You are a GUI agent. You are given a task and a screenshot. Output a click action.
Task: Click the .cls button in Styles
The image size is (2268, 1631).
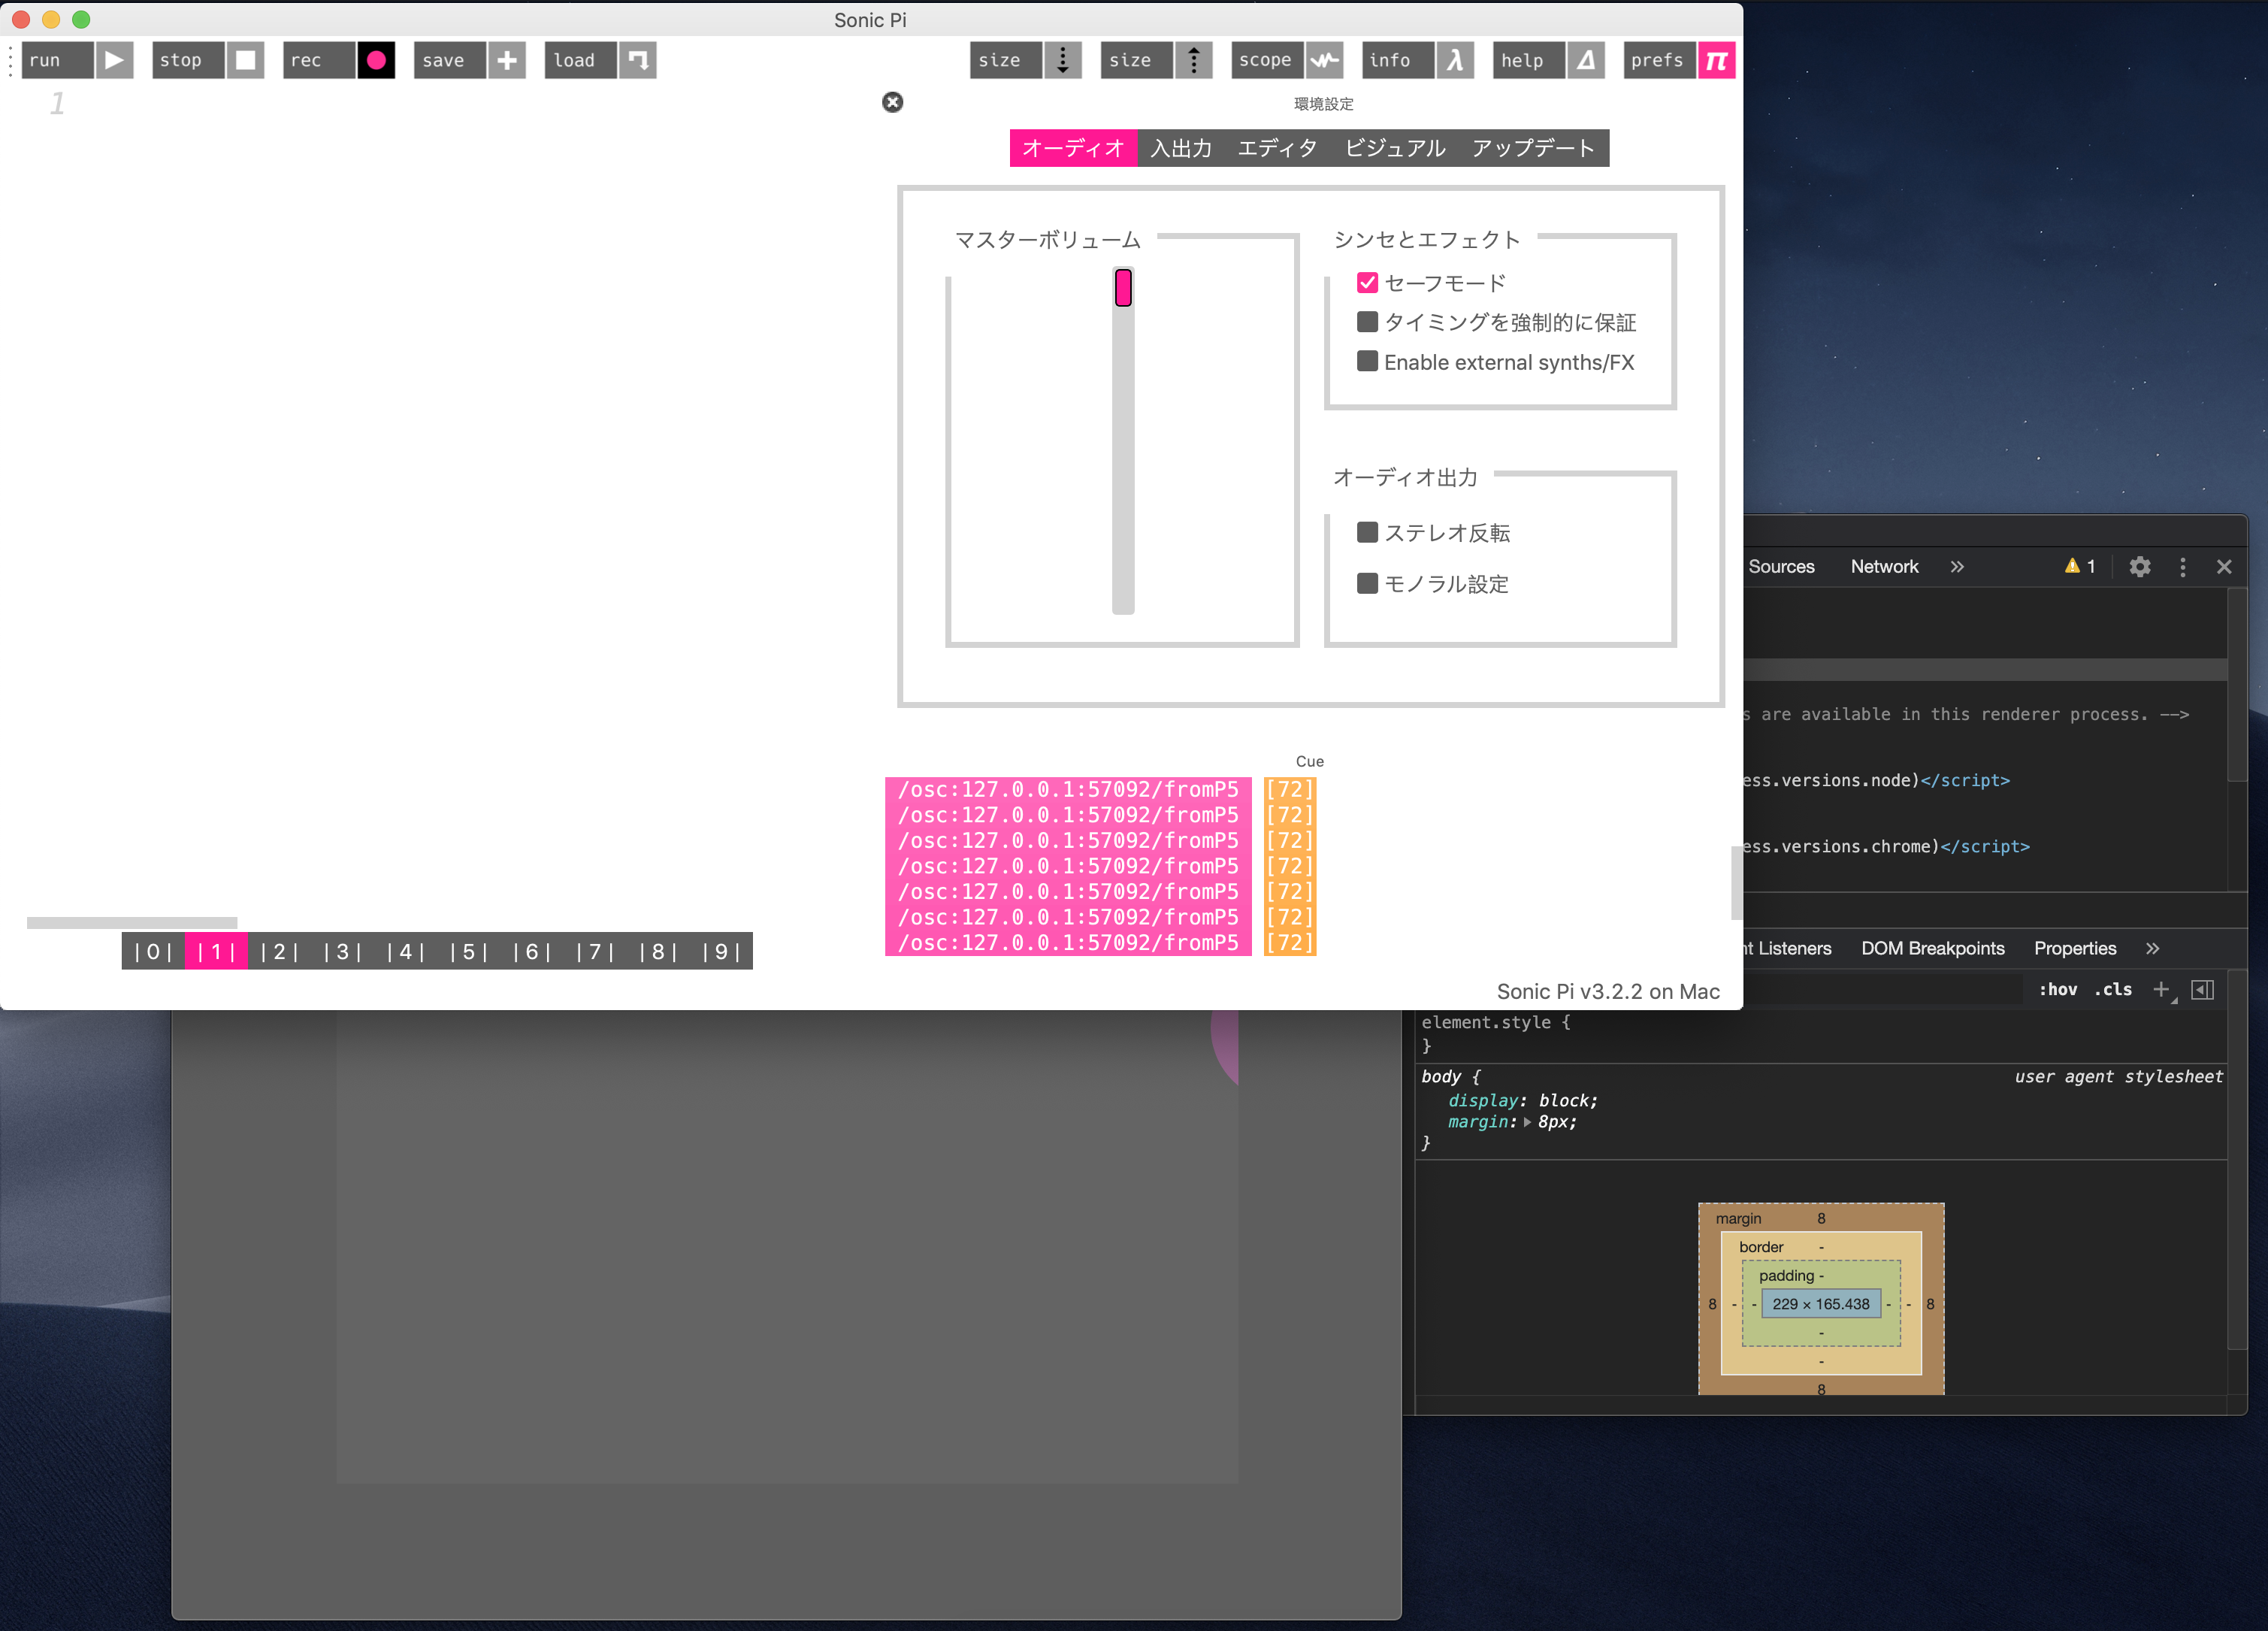[x=2113, y=989]
